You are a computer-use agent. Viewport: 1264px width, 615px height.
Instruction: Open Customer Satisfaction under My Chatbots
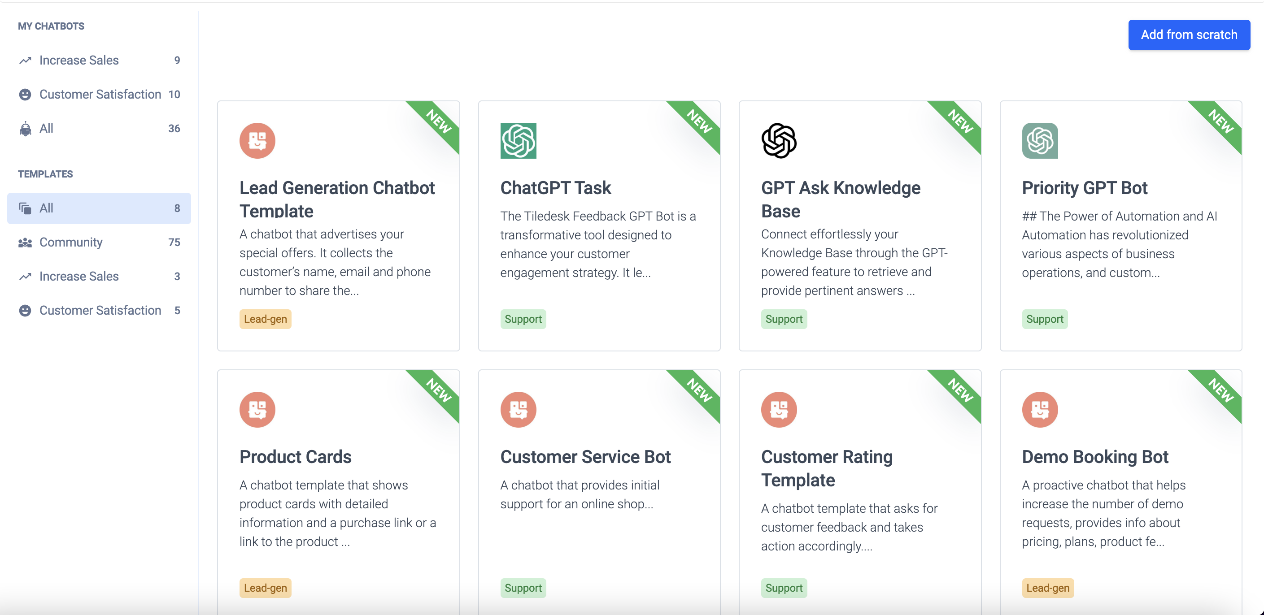pyautogui.click(x=100, y=94)
